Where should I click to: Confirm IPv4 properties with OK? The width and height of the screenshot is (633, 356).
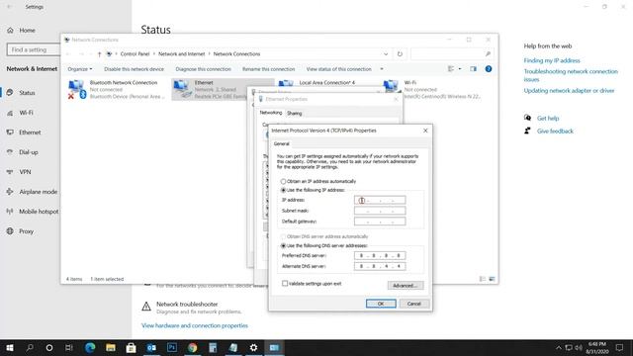click(x=381, y=304)
